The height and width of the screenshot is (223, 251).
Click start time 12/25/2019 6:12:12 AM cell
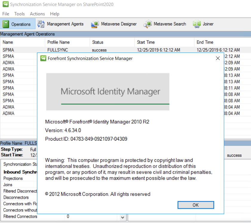pyautogui.click(x=158, y=50)
